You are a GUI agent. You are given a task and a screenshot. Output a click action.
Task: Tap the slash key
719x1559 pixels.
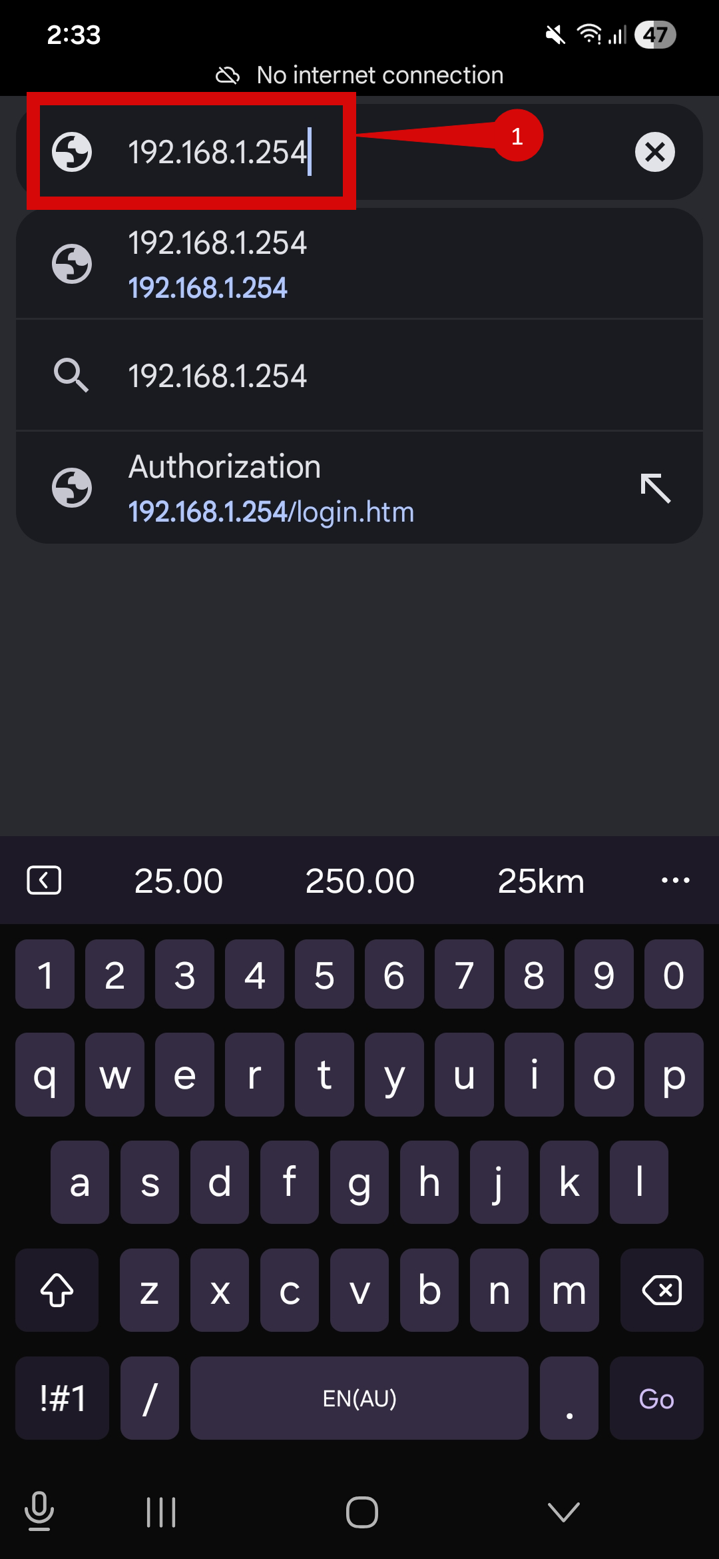150,1398
